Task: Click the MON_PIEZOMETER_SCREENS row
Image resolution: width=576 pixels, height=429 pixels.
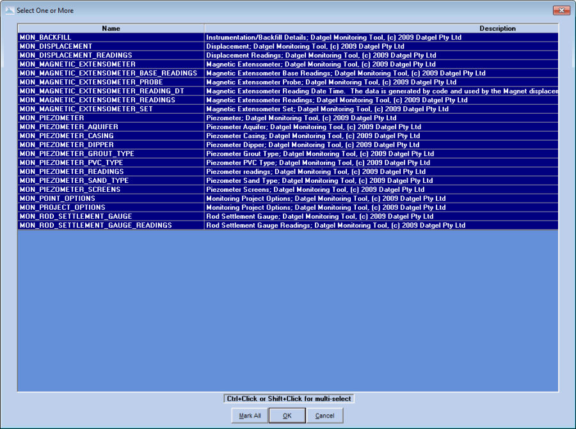Action: 70,190
